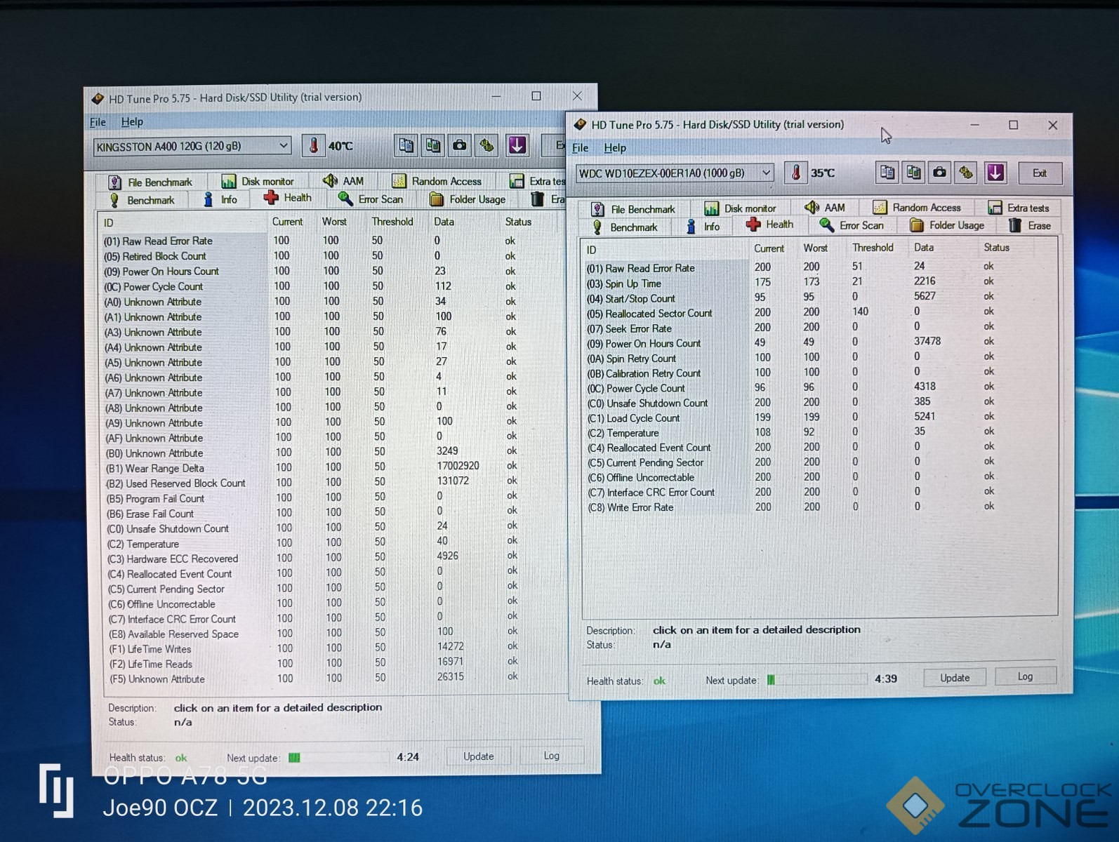Select Health tab in Kingston window
Image resolution: width=1119 pixels, height=842 pixels.
click(x=288, y=198)
